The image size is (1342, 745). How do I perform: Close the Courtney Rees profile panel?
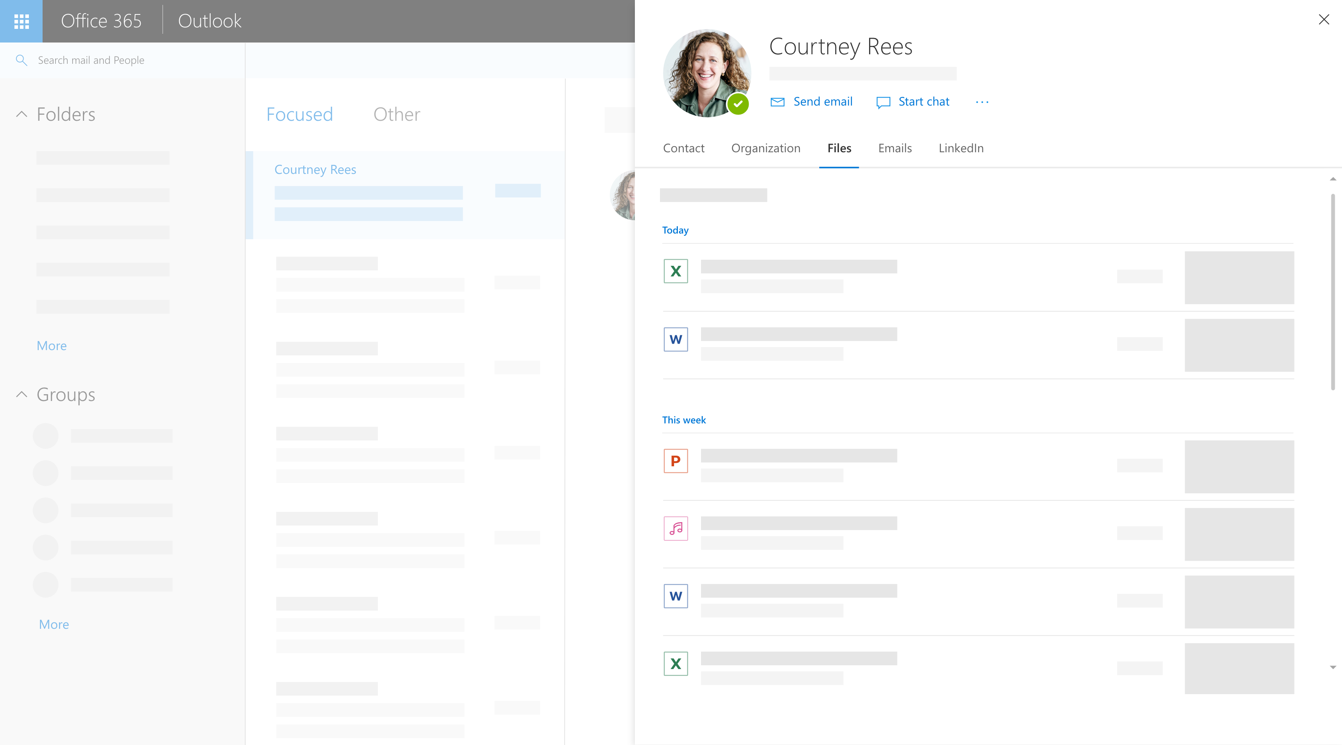pos(1323,20)
